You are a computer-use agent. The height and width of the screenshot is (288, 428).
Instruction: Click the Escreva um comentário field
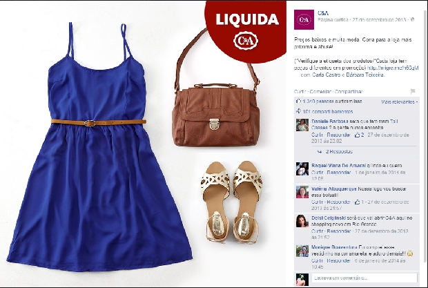(x=364, y=278)
